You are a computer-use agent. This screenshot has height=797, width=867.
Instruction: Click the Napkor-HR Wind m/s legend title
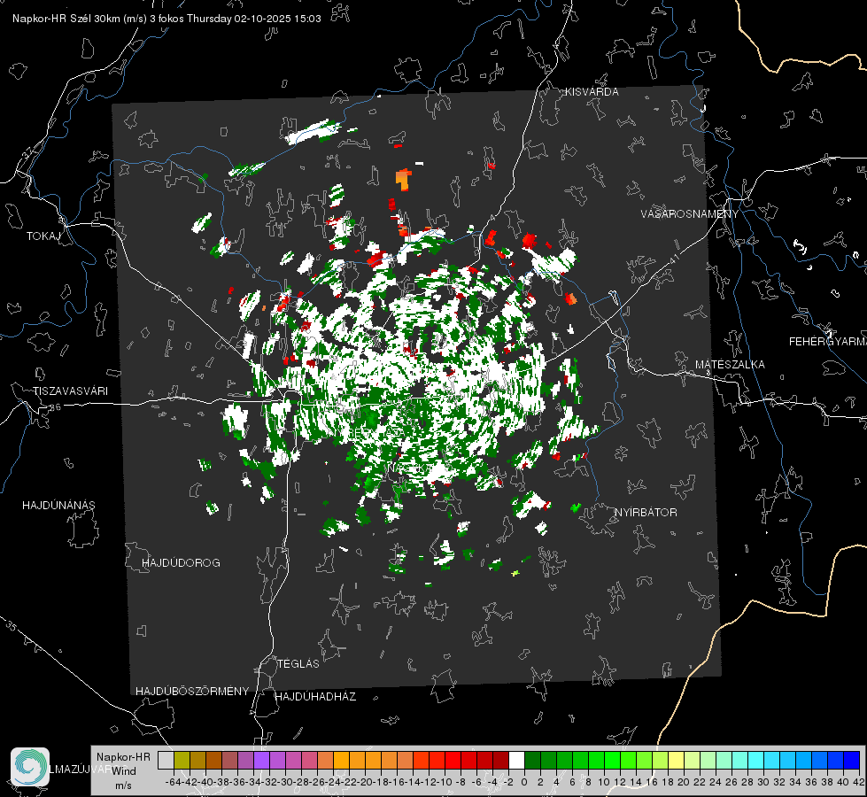pyautogui.click(x=123, y=770)
